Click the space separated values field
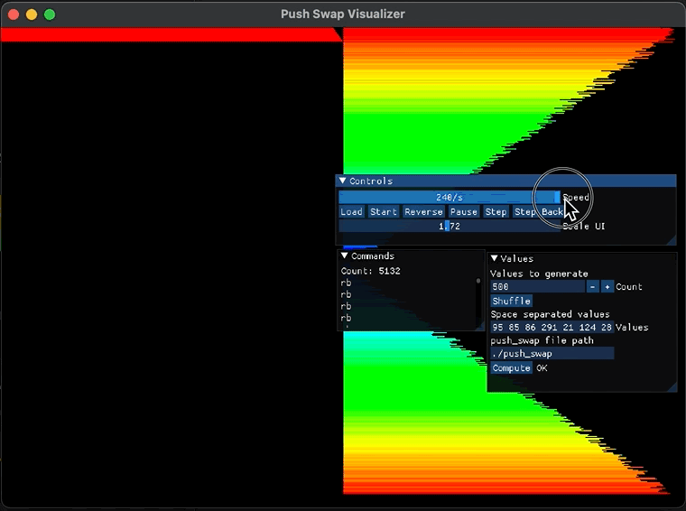 (x=552, y=328)
